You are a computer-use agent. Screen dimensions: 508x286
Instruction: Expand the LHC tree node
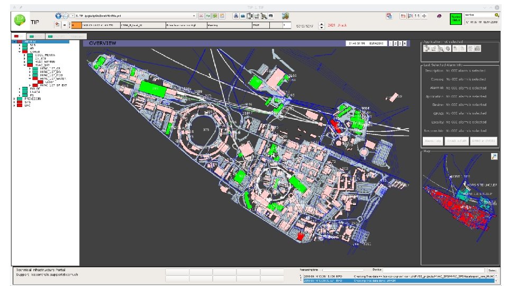[x=14, y=105]
